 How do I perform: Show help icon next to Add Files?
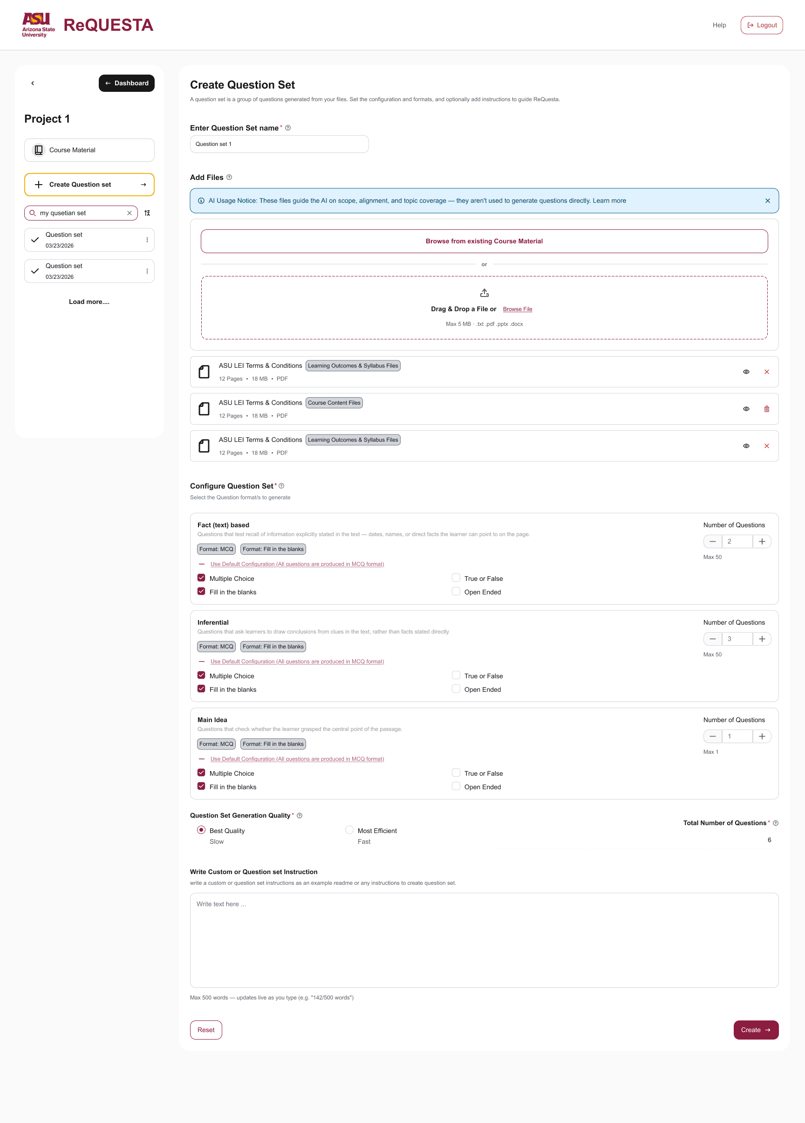[229, 177]
